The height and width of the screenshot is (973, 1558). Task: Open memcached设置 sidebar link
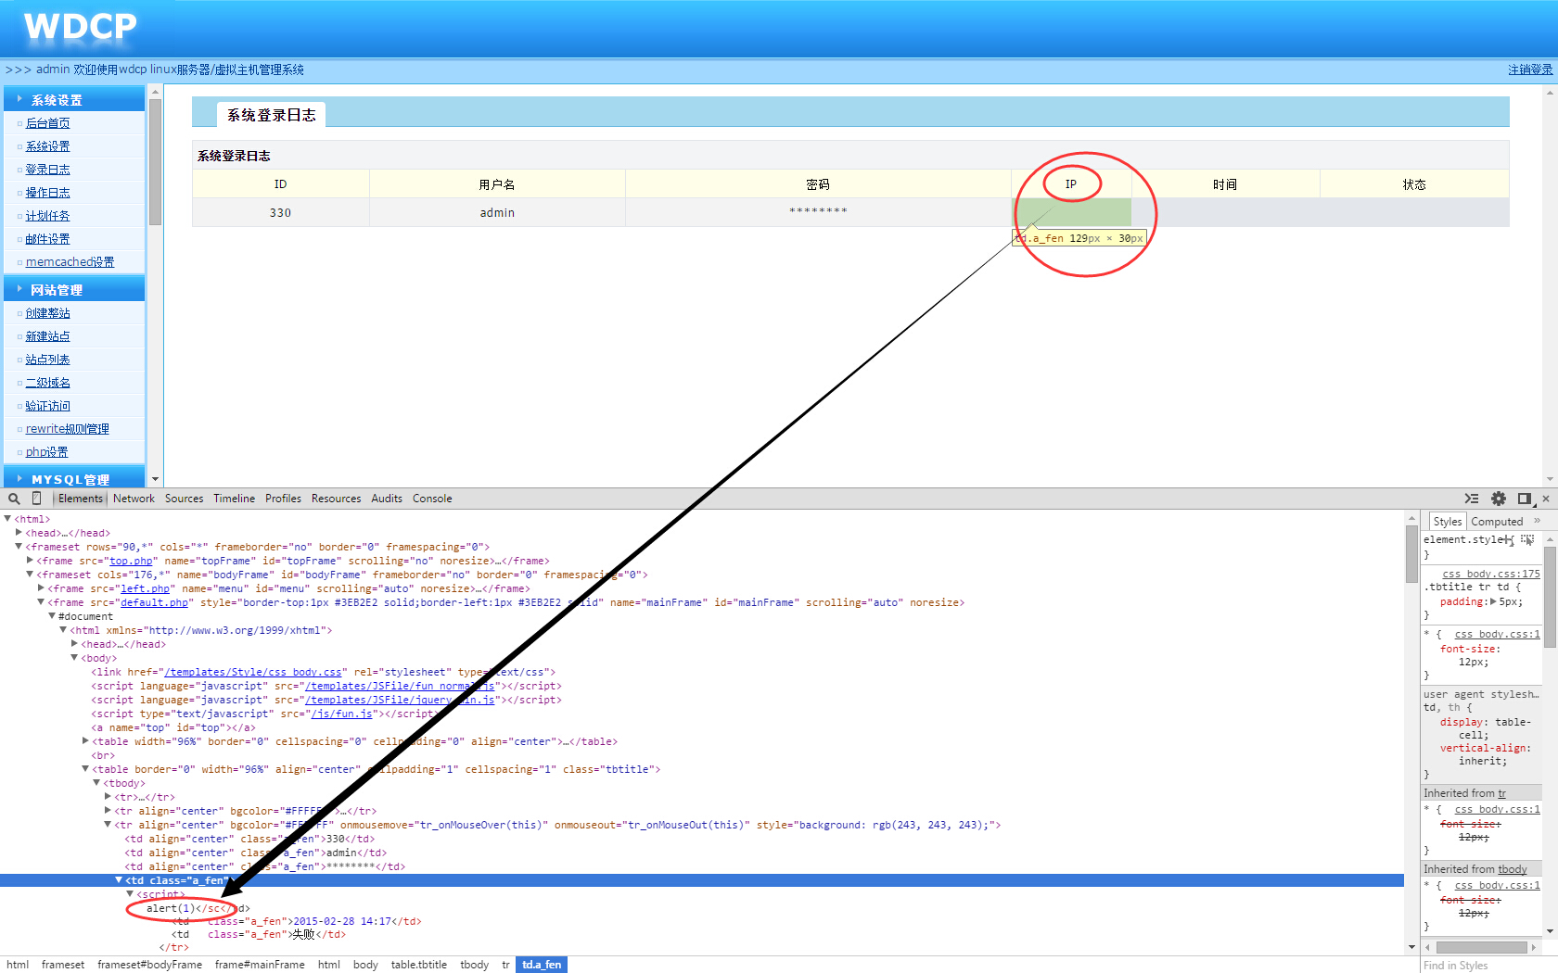70,262
